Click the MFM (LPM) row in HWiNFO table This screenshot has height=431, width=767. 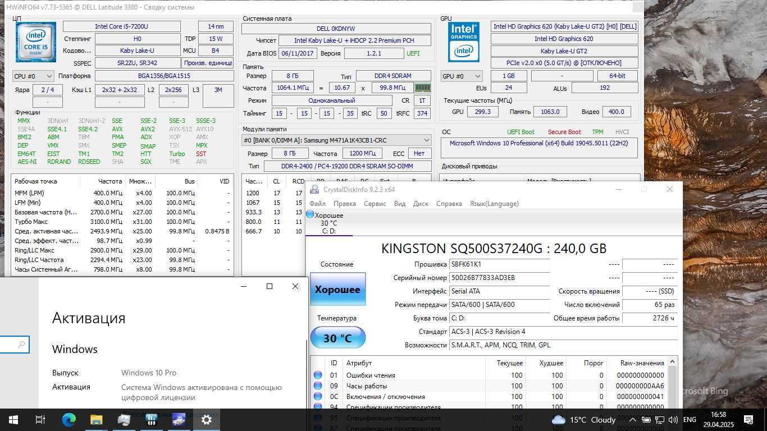click(x=122, y=193)
